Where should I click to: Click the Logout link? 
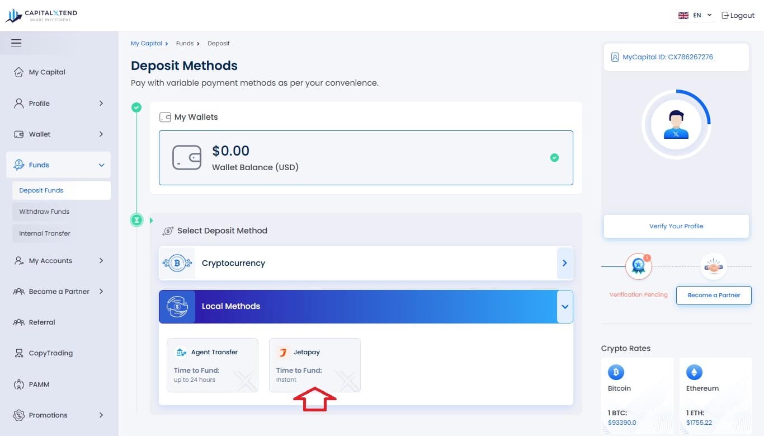pyautogui.click(x=738, y=16)
